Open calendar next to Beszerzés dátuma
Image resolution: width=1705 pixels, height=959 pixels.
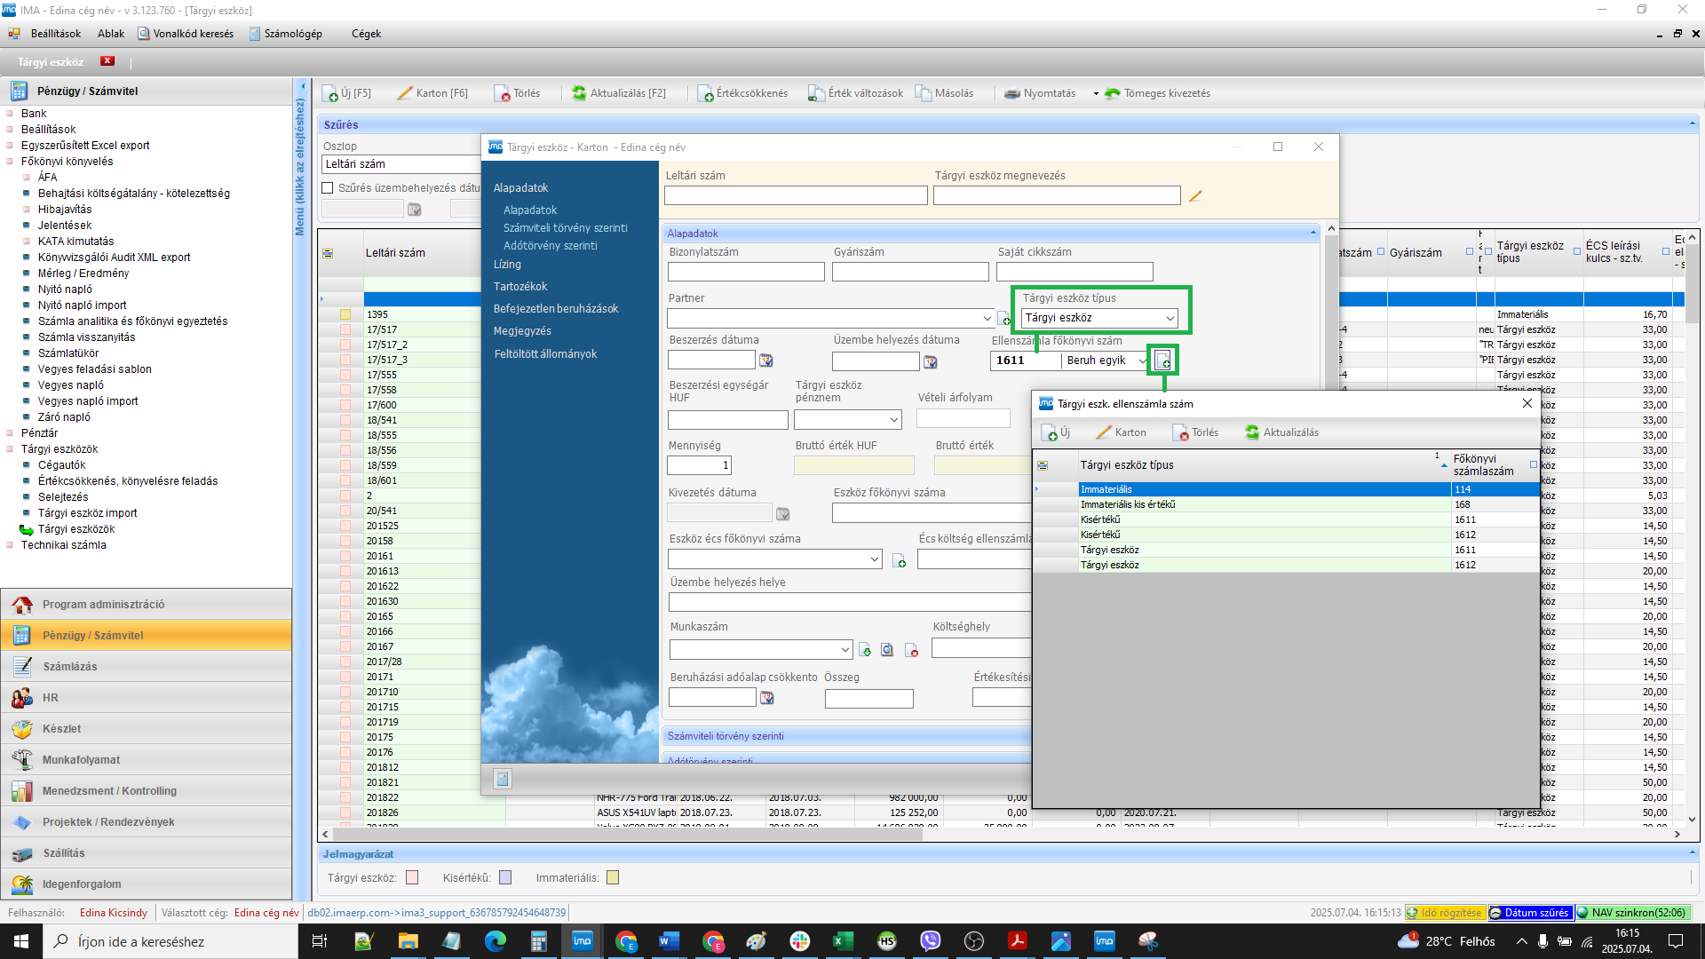pyautogui.click(x=766, y=361)
